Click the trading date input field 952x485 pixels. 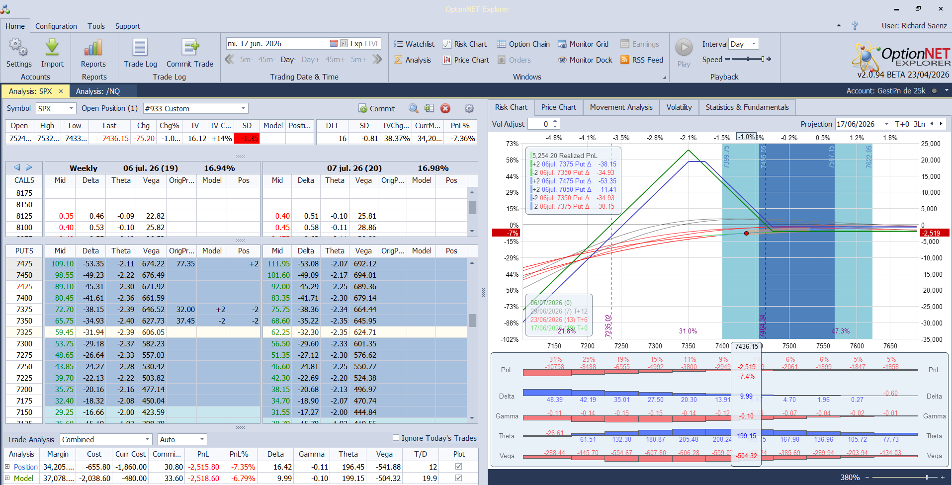[277, 44]
